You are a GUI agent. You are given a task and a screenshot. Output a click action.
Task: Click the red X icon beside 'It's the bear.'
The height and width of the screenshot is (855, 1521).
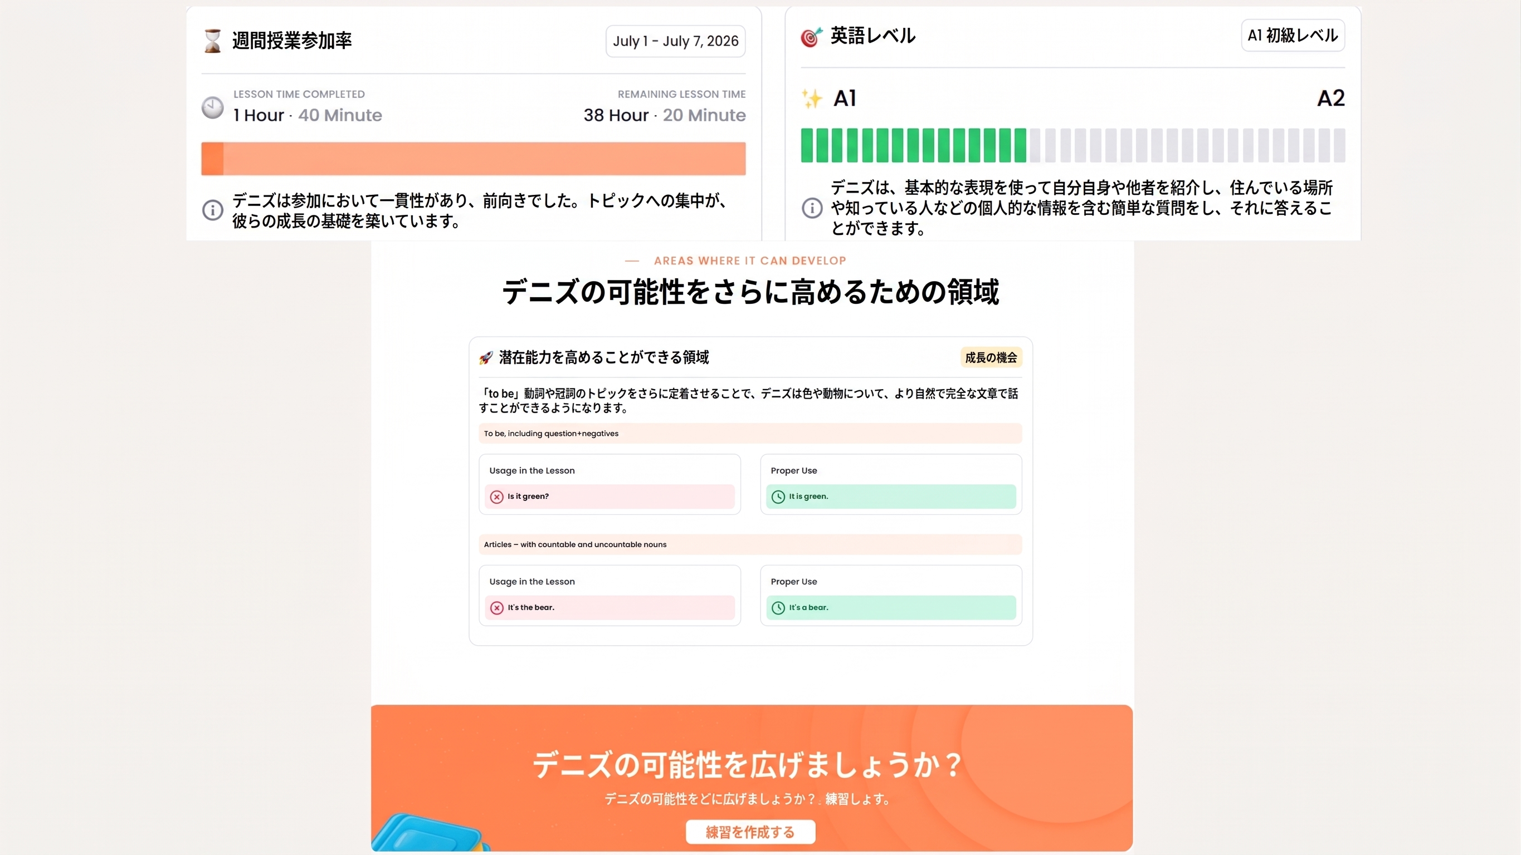[496, 608]
